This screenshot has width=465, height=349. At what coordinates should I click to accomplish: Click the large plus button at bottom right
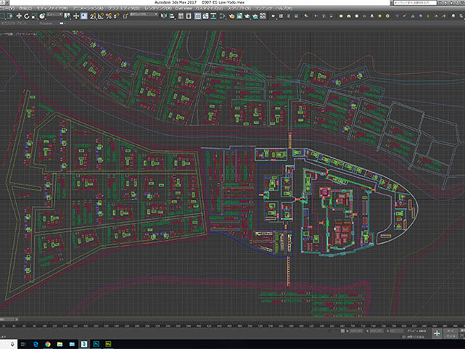click(437, 332)
